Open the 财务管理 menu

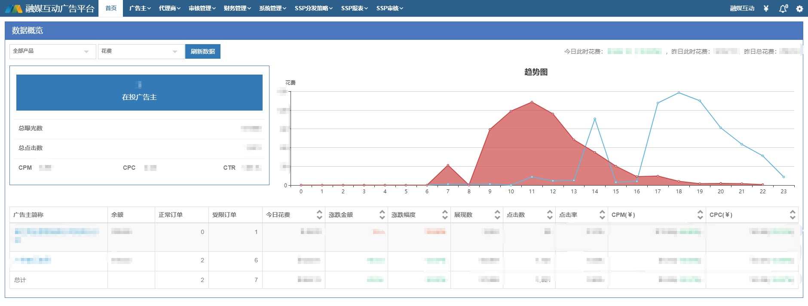[x=237, y=9]
